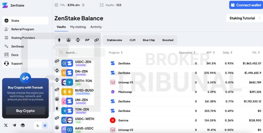Open the X (Twitter) social link
263x133 pixels.
pos(6,125)
